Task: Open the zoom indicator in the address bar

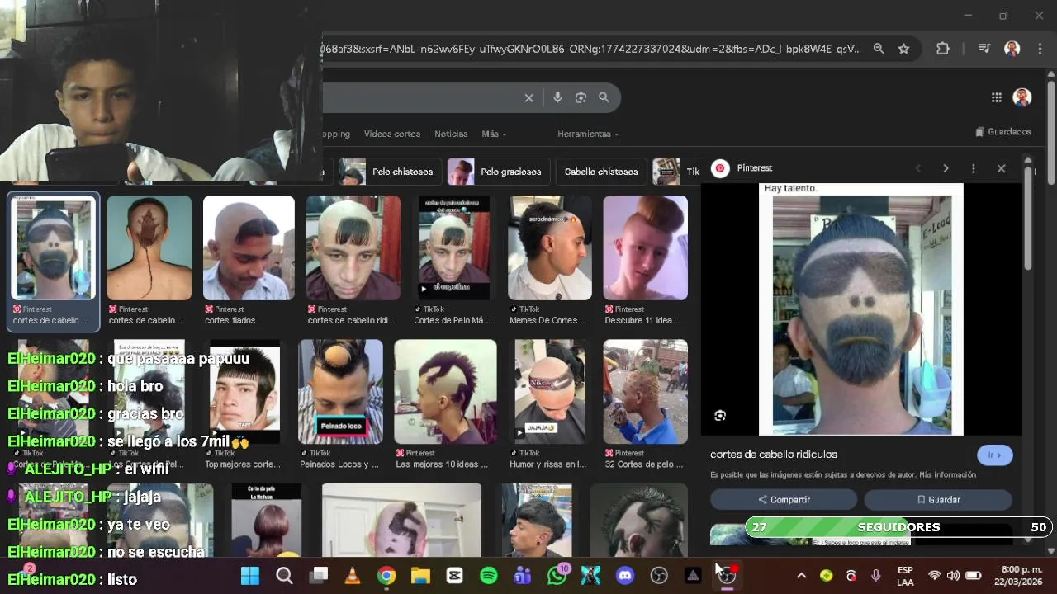Action: coord(879,49)
